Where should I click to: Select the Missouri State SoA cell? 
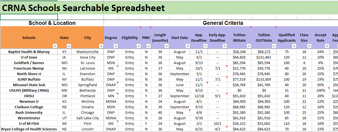click(29, 85)
